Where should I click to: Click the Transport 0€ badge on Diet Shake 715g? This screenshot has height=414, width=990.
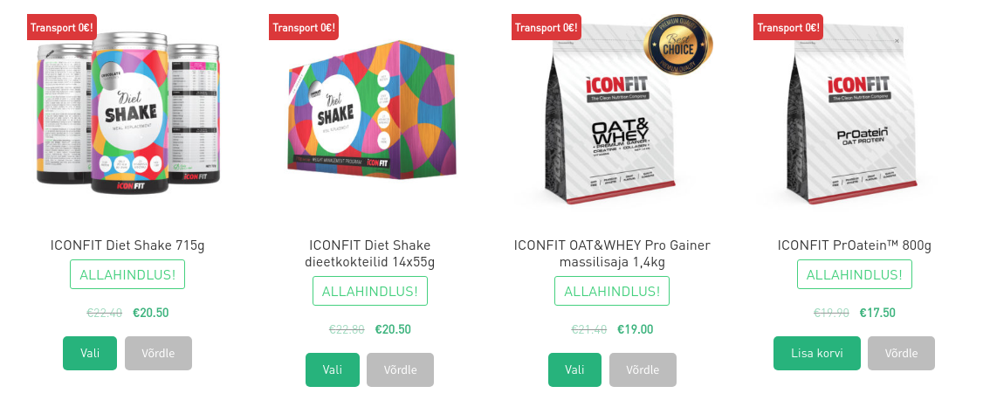[x=62, y=27]
